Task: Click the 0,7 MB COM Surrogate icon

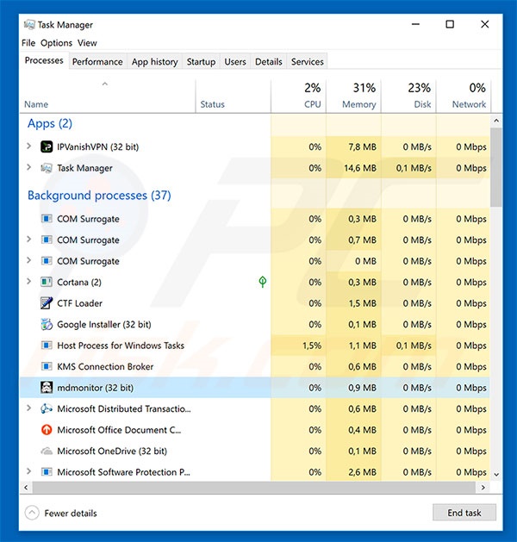Action: click(x=47, y=240)
